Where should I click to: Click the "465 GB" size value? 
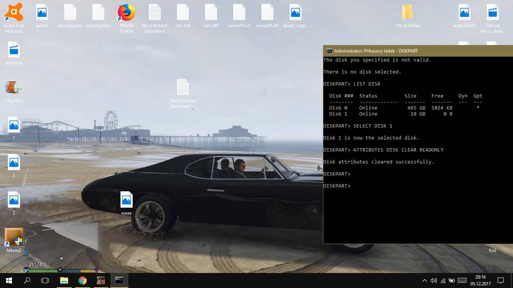click(416, 108)
